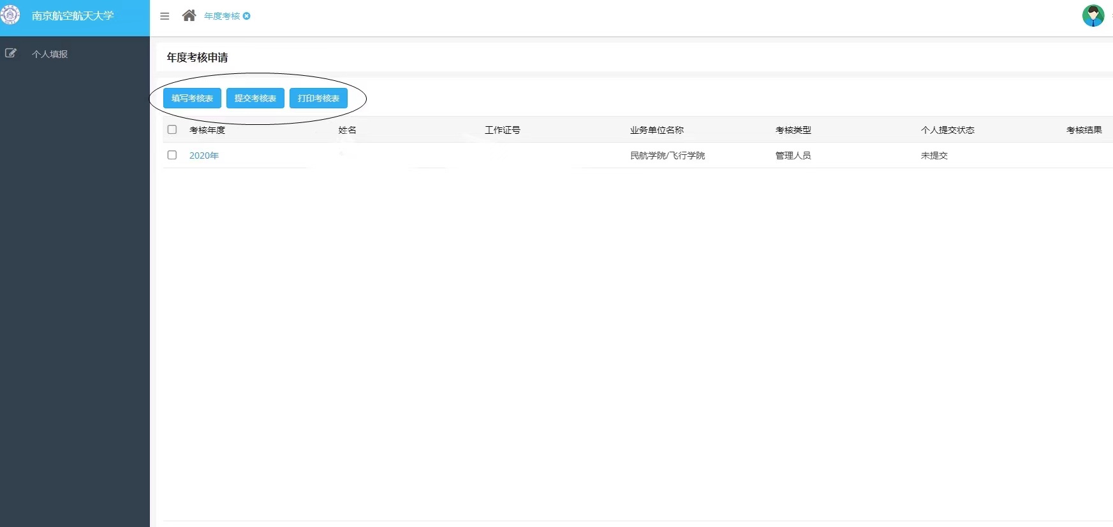
Task: Open the 个人填报 sidebar menu
Action: pos(50,54)
